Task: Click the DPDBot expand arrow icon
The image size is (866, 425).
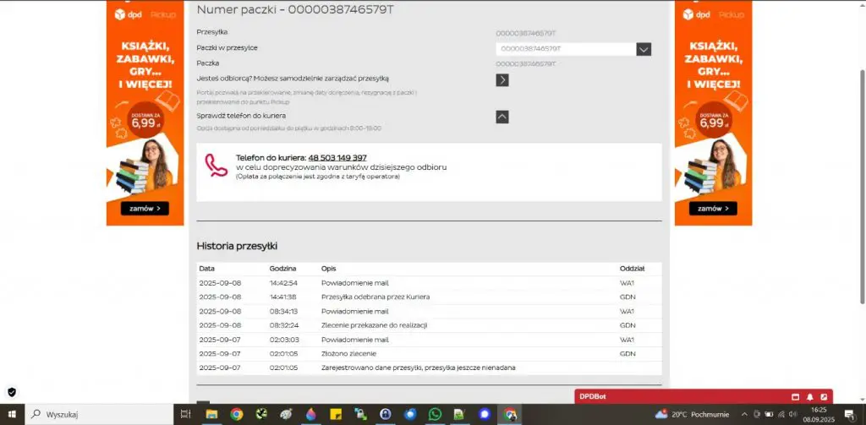Action: coord(824,397)
